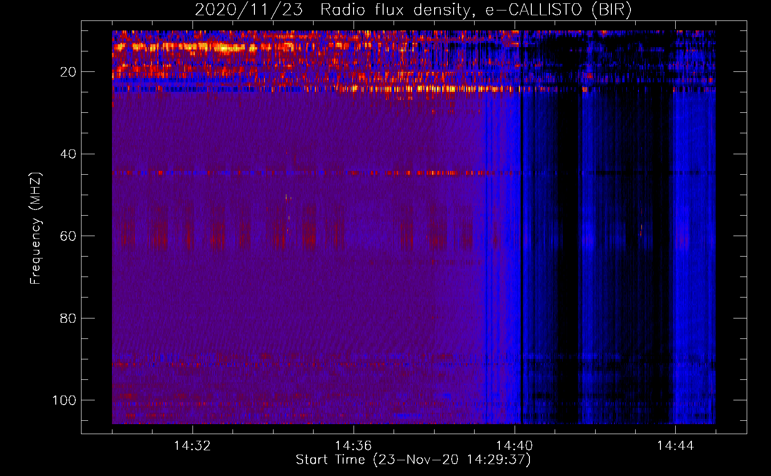This screenshot has width=771, height=476.
Task: Click the 14:32 time tick label
Action: pyautogui.click(x=193, y=446)
